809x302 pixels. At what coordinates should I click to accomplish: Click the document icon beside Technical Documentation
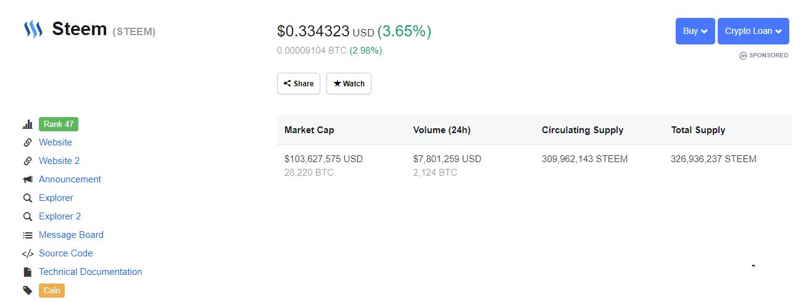(x=27, y=272)
